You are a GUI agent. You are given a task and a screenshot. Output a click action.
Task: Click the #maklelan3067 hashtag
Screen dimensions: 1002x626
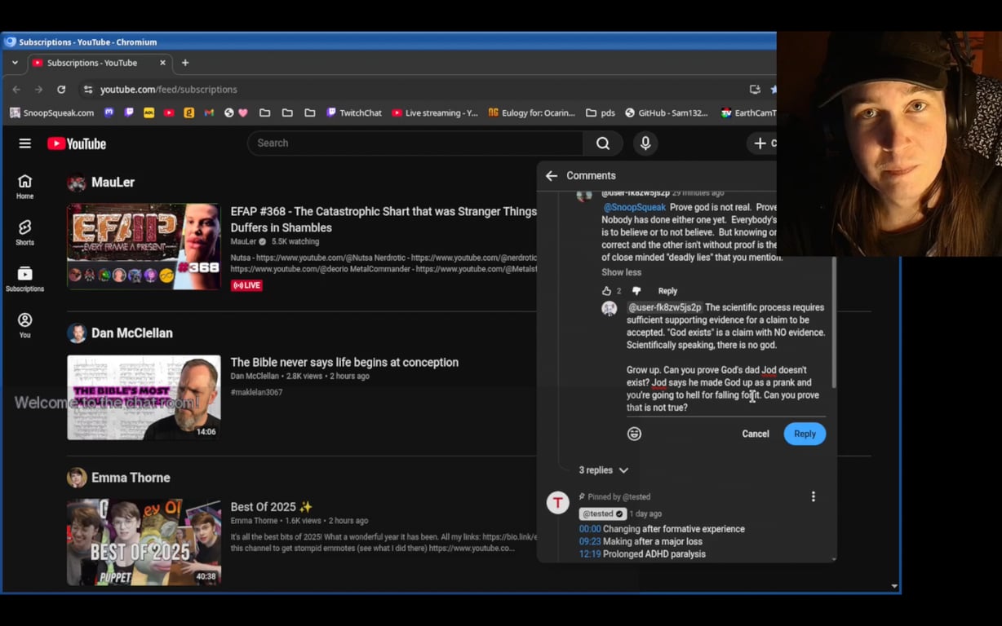point(256,392)
